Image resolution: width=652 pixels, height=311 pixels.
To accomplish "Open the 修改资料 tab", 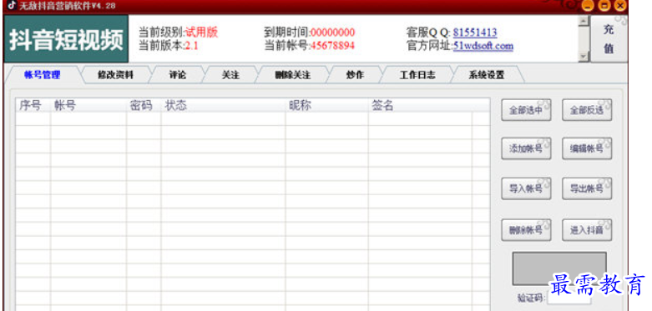I will click(x=115, y=75).
